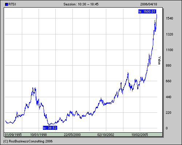Select the 10/02/2005 date on axis
Screen dimensions: 182x145
[140, 134]
